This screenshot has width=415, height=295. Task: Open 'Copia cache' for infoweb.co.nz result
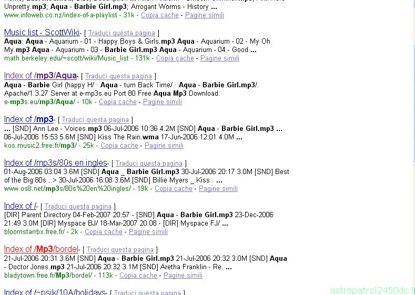click(159, 15)
